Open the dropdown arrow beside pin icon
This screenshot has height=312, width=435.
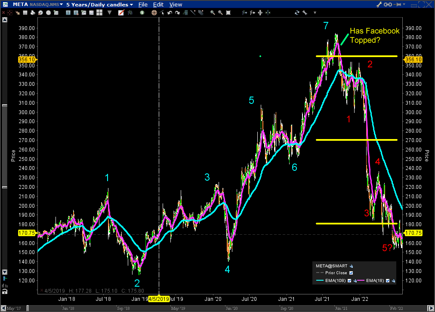tap(404, 4)
